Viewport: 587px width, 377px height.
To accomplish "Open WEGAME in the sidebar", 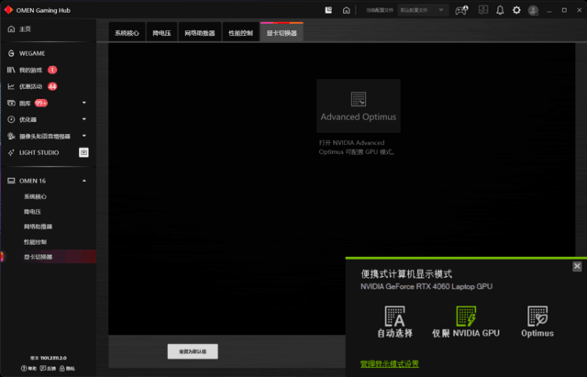I will pos(32,53).
